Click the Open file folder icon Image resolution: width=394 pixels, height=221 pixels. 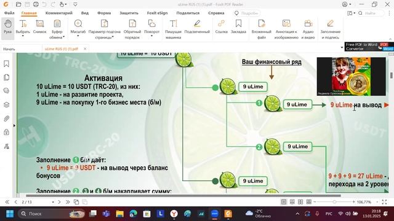tap(18, 4)
